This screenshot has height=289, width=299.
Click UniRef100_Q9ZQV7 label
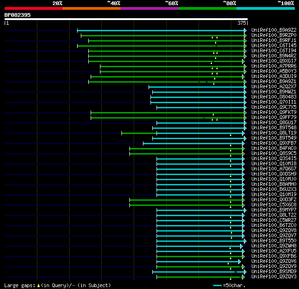point(274,236)
